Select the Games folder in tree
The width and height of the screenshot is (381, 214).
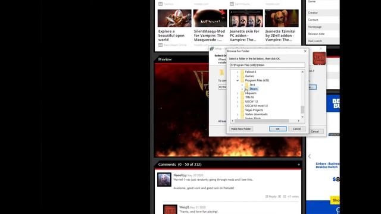249,76
